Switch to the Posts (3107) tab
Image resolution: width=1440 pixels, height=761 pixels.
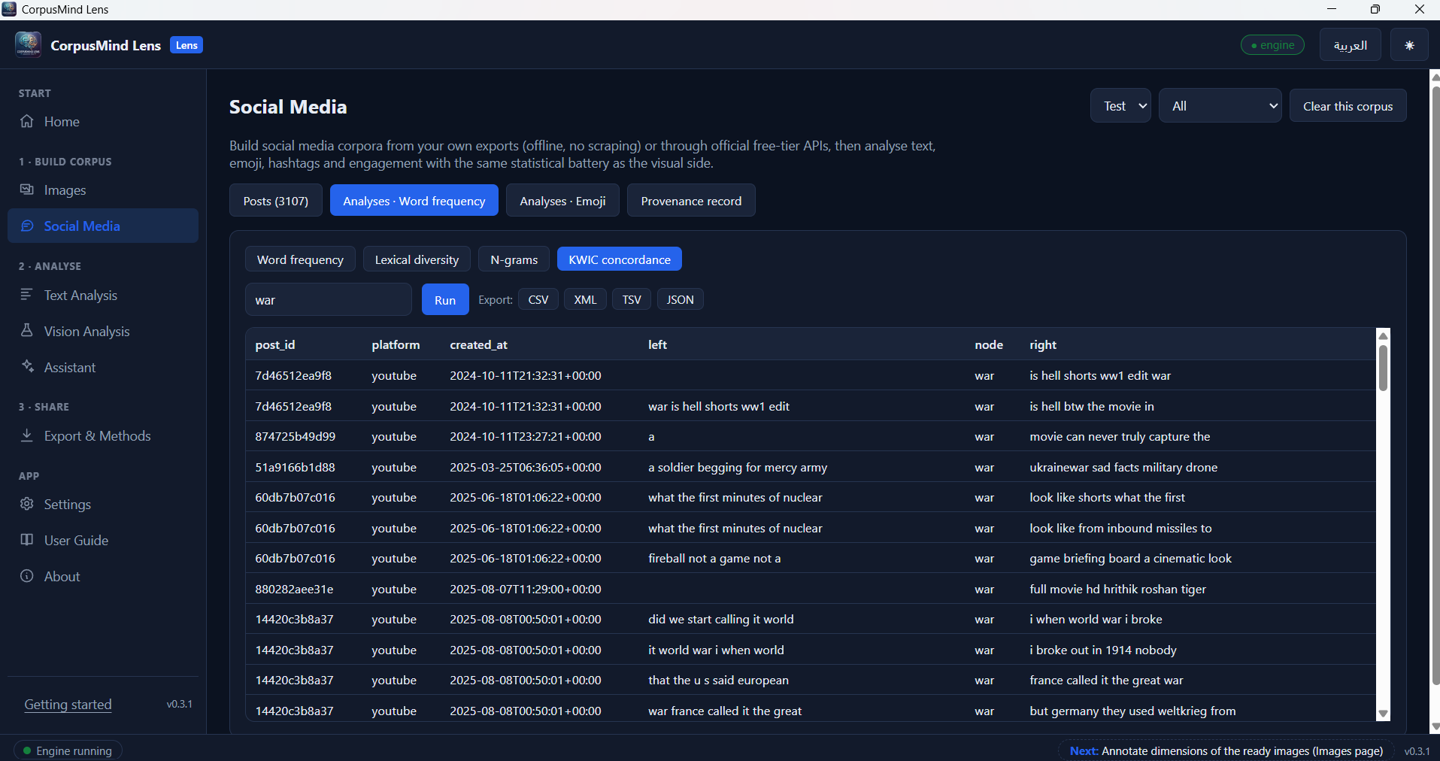coord(276,201)
